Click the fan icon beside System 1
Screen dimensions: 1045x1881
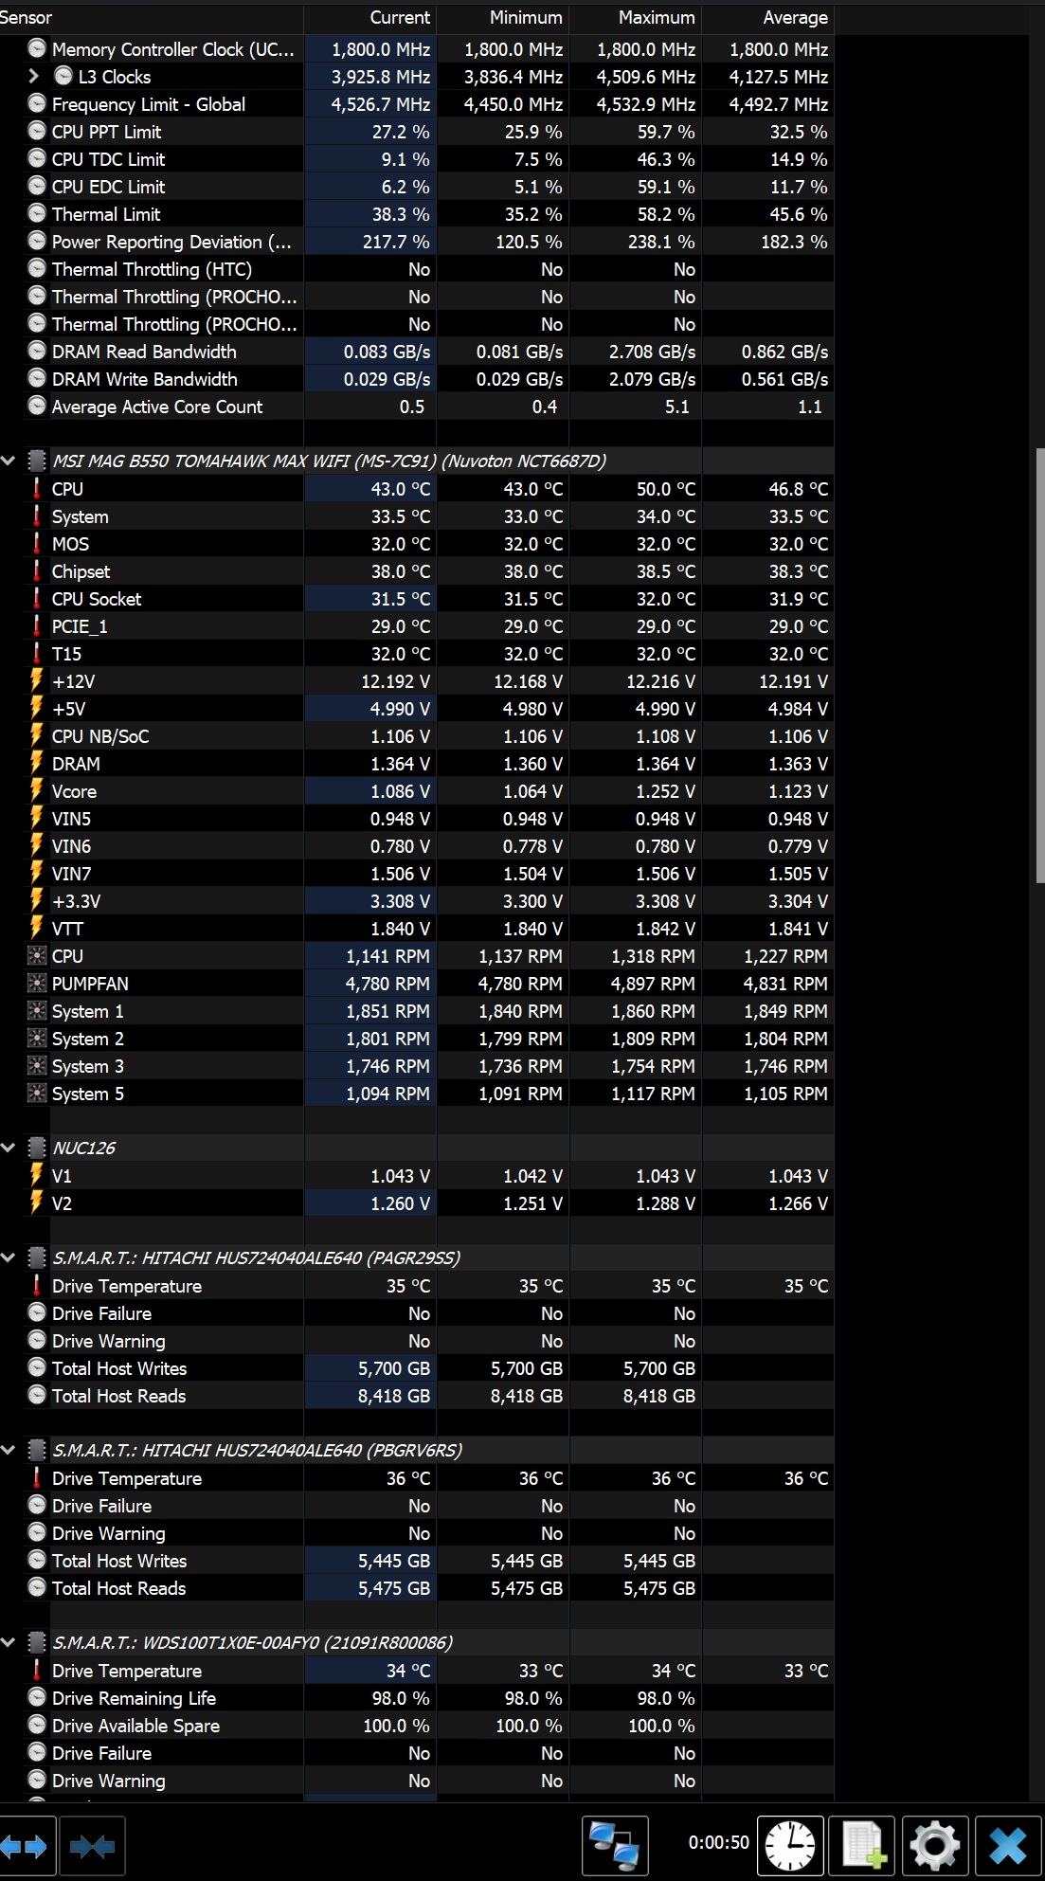pyautogui.click(x=37, y=1010)
